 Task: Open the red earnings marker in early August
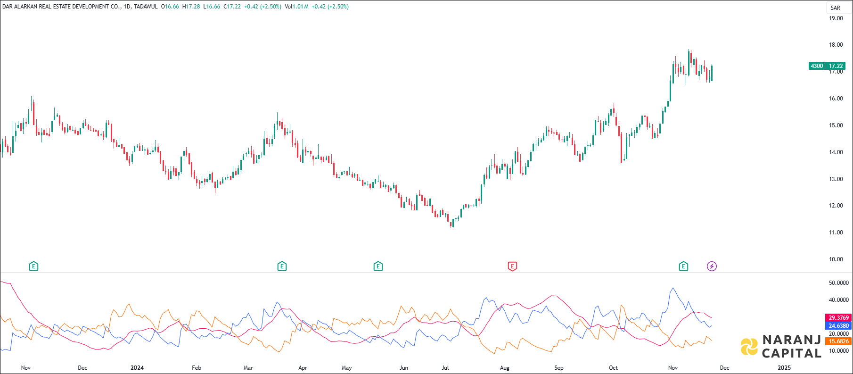[512, 266]
